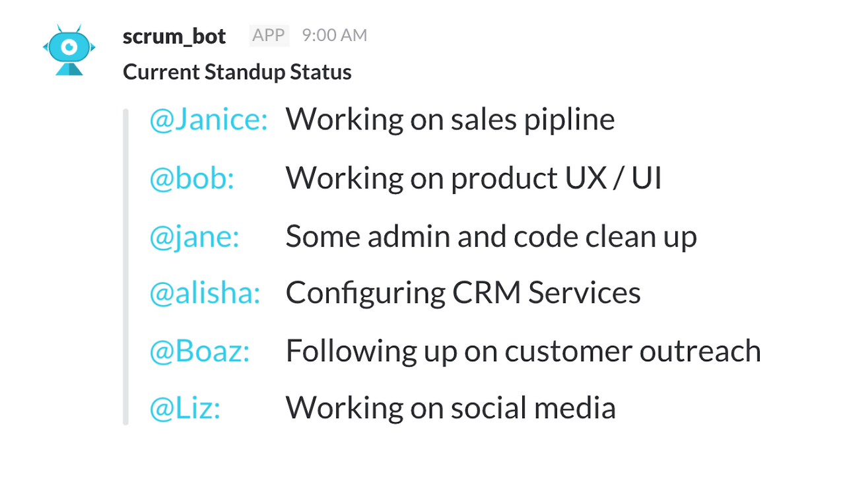
Task: Click the text Working on sales pipline
Action: point(450,120)
